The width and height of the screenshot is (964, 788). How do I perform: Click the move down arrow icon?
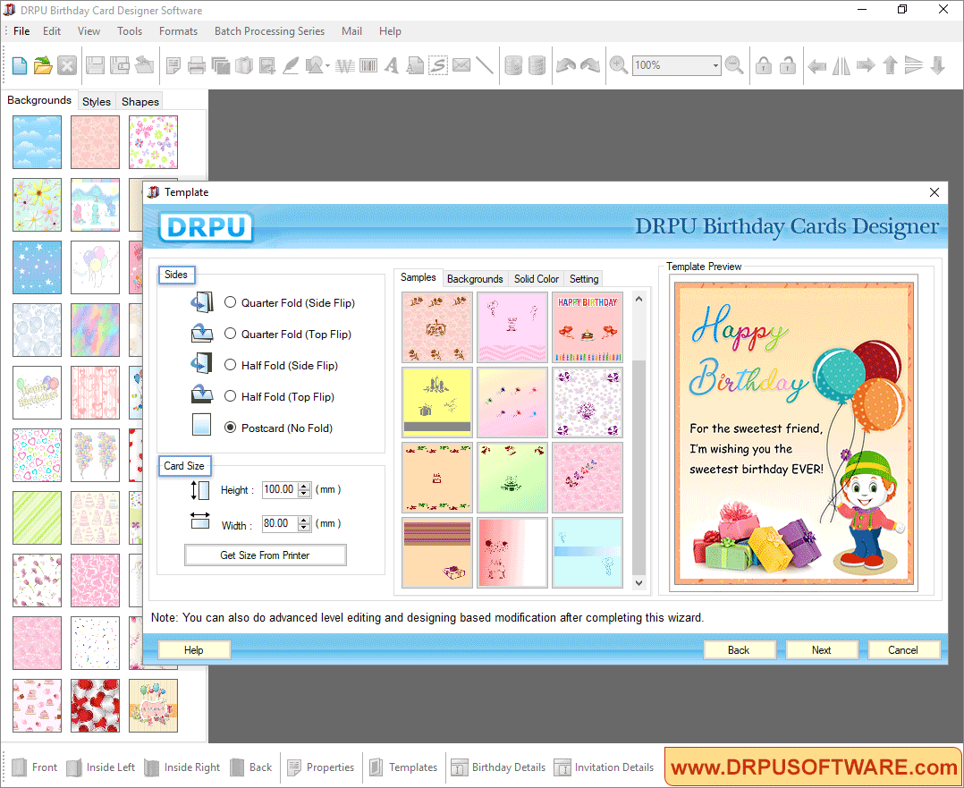937,65
